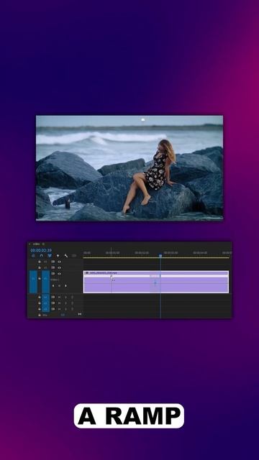259x460 pixels.
Task: Hide V2 track output with the eye
Action: (59, 267)
